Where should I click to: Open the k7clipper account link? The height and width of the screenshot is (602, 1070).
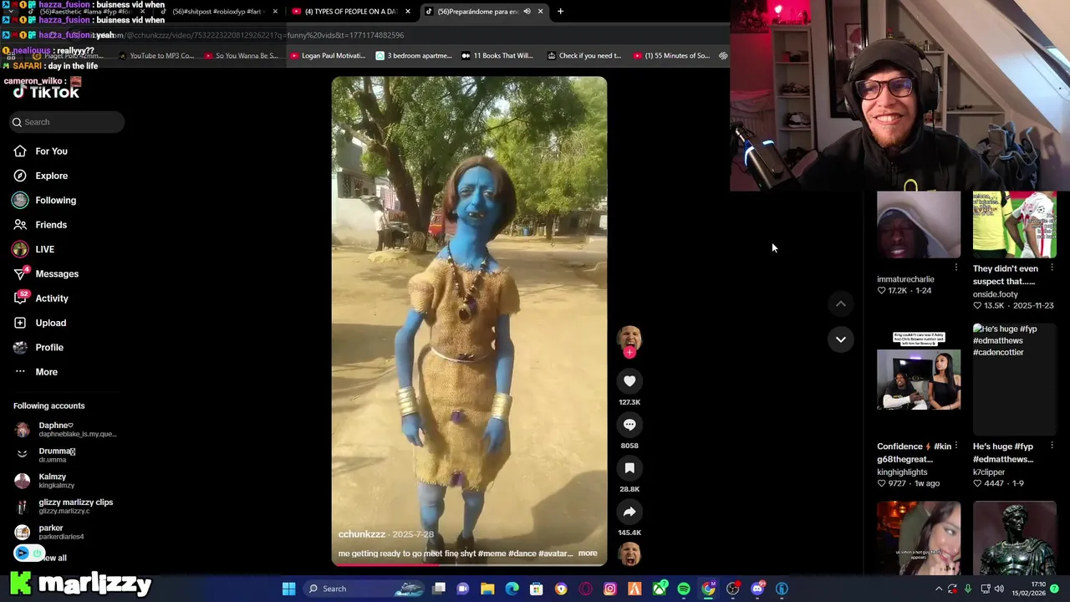click(x=989, y=472)
